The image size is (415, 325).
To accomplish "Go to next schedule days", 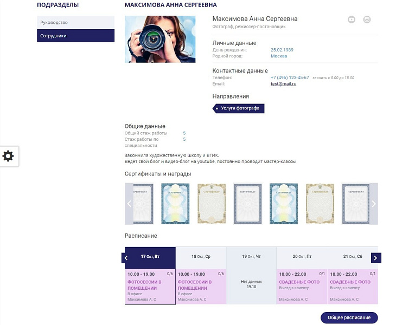I will (x=376, y=258).
